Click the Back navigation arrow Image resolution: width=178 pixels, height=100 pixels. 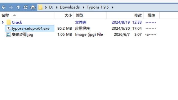pyautogui.click(x=4, y=7)
